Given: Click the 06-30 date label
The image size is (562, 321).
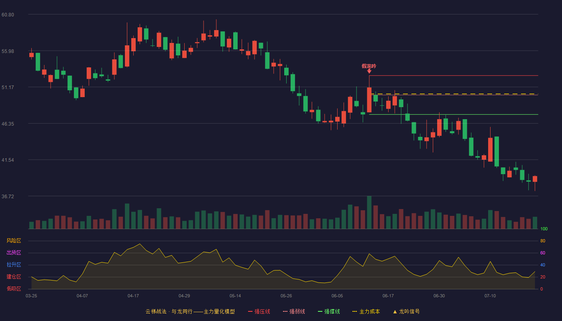Looking at the screenshot, I should tap(439, 296).
